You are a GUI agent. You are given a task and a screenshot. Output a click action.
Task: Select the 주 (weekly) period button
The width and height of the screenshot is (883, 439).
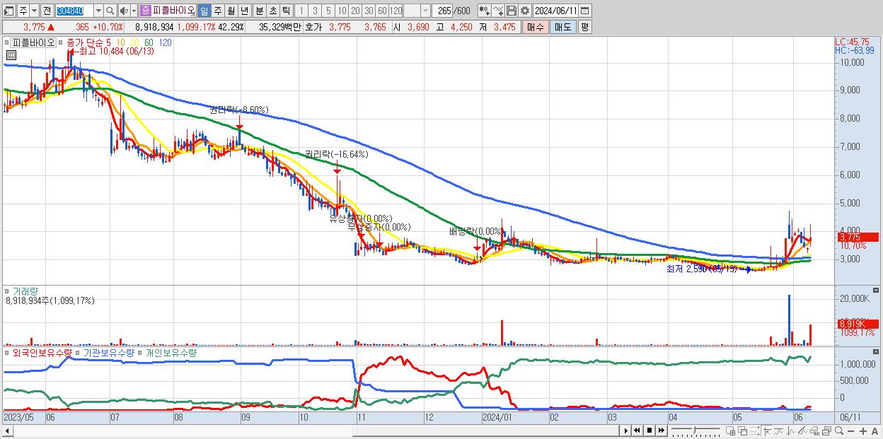coord(217,11)
